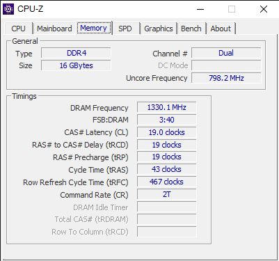
Task: Click the CPU-Z application icon in title bar
Action: click(x=8, y=9)
